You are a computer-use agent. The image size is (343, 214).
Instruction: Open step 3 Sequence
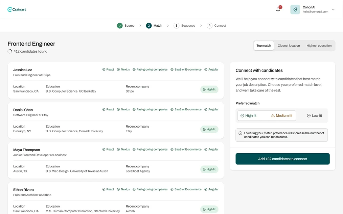coord(184,26)
